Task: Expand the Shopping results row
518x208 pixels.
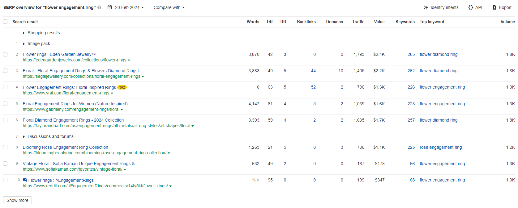Action: [x=24, y=33]
